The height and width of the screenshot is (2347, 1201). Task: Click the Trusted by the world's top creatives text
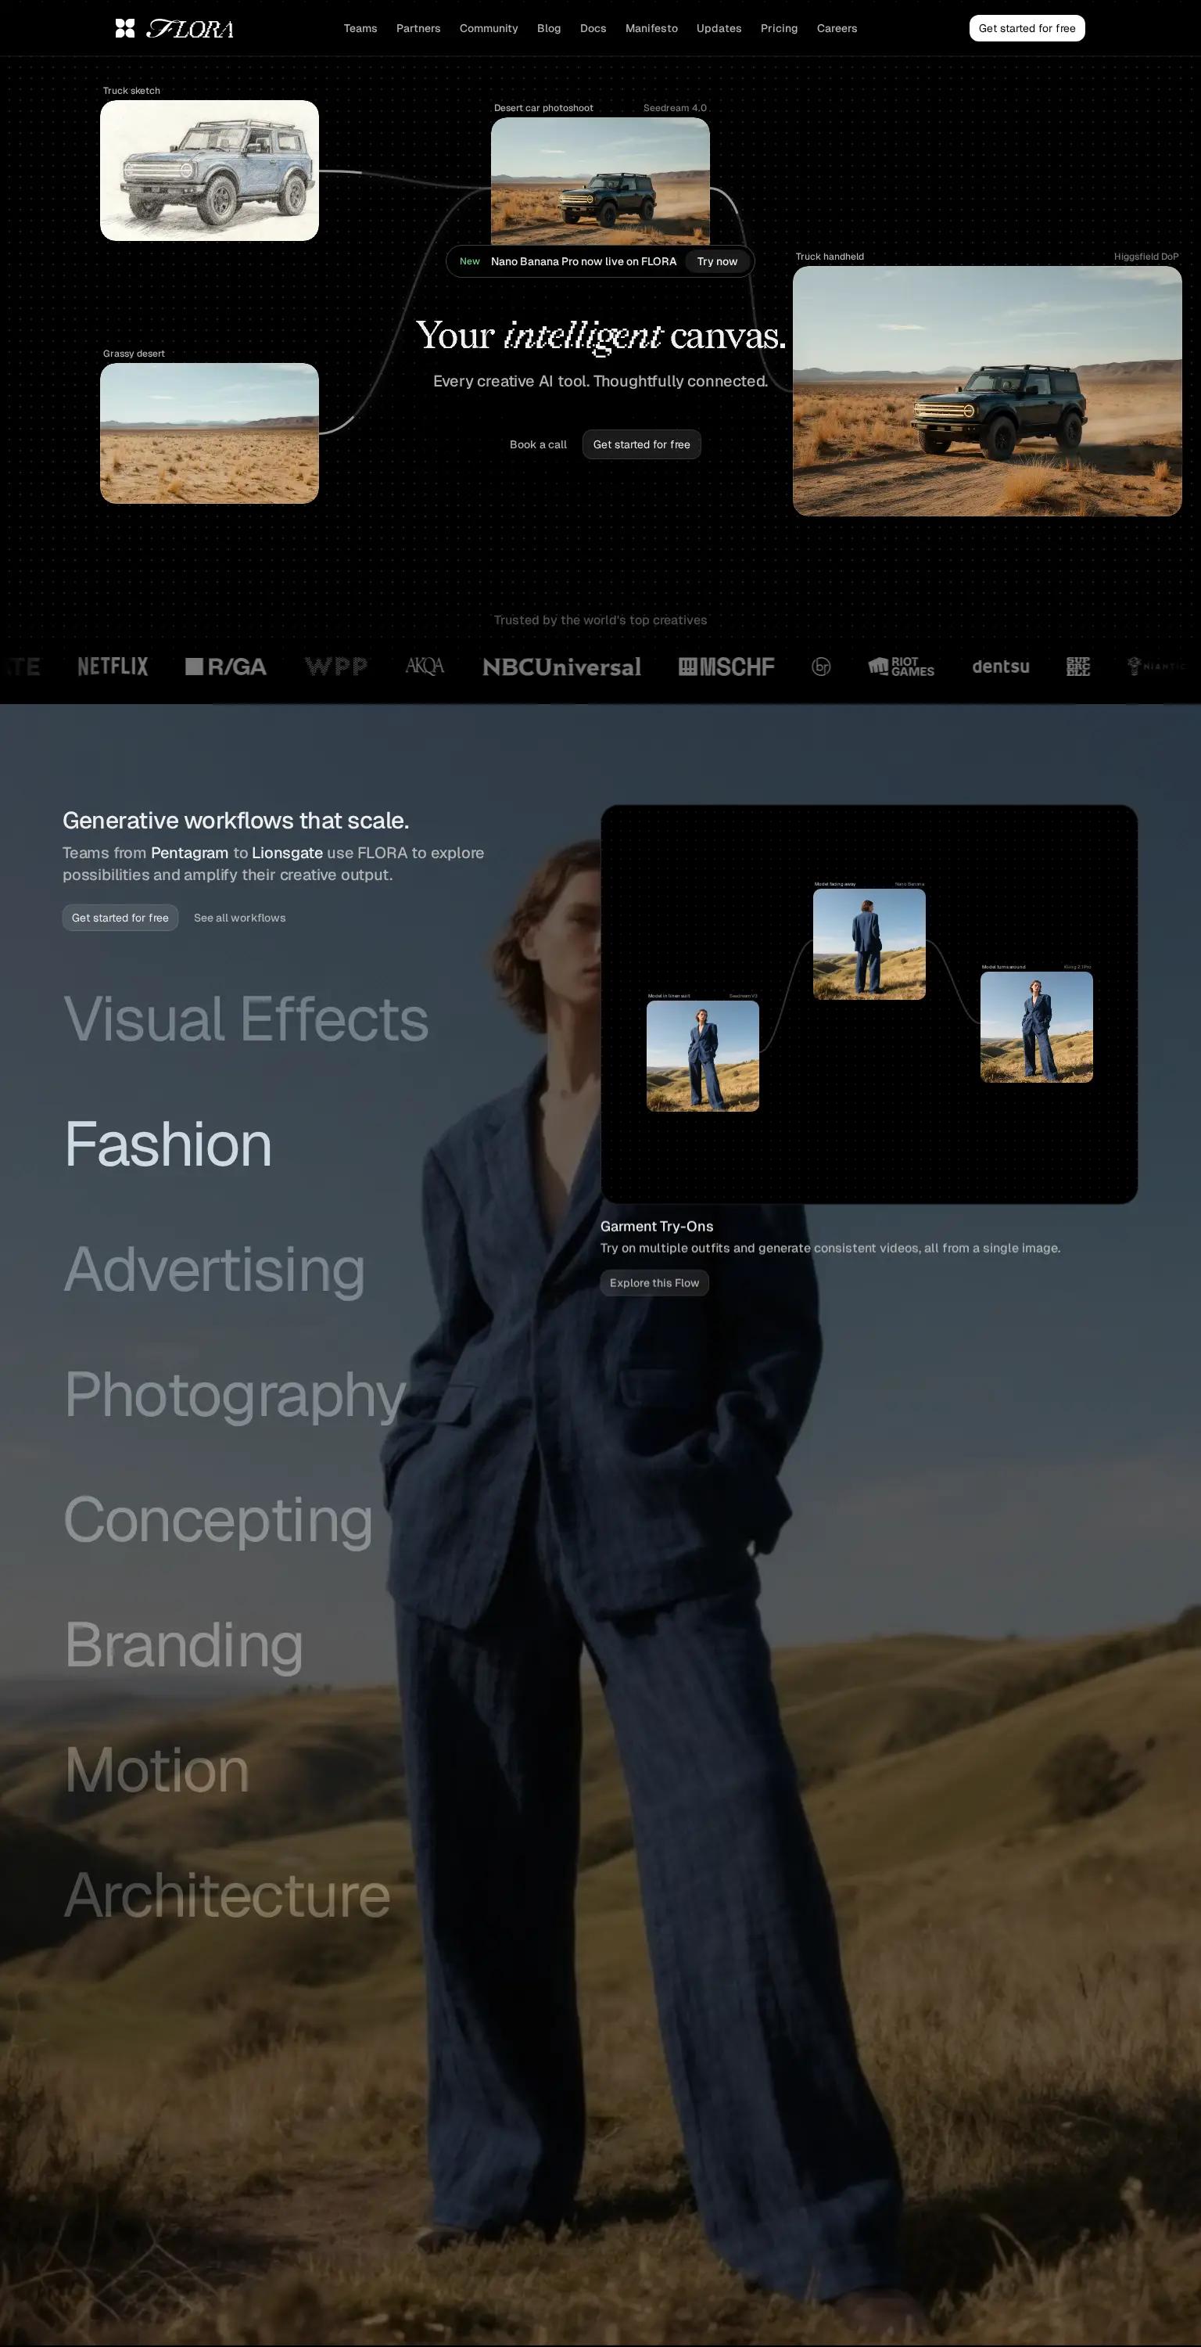600,620
